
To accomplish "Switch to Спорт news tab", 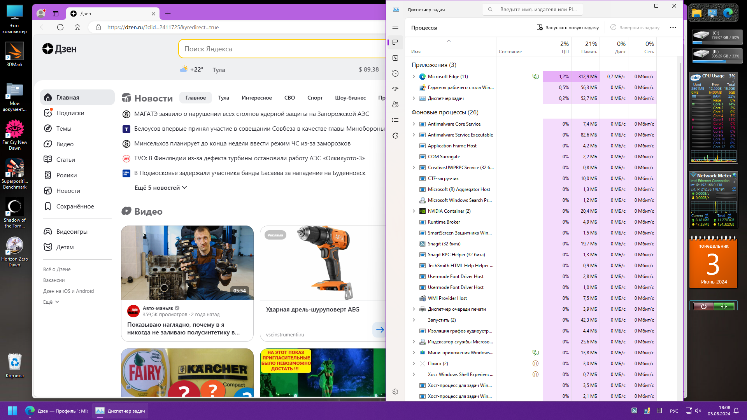I will [x=315, y=98].
